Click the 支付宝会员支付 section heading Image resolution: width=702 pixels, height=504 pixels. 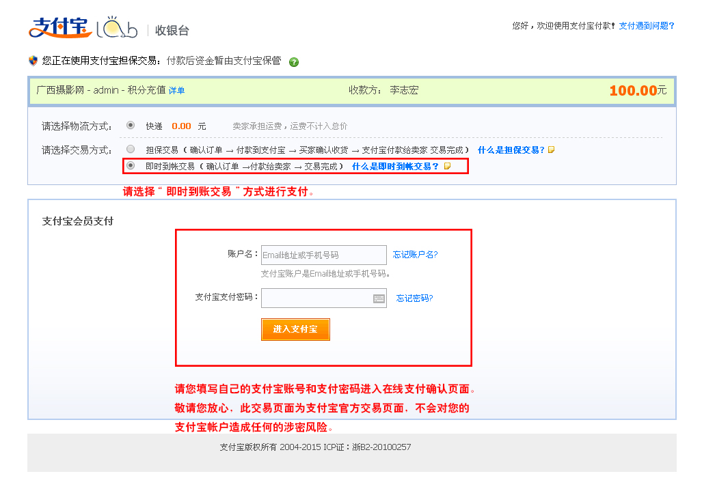pyautogui.click(x=77, y=221)
